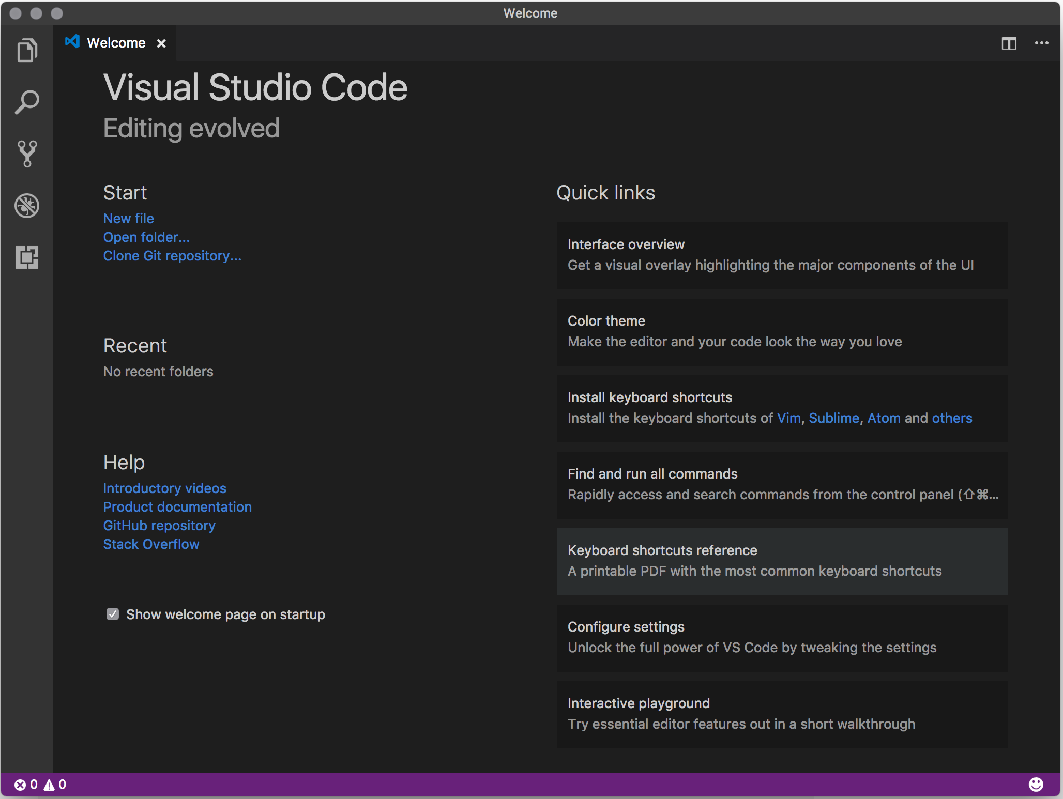Create a New file

128,219
